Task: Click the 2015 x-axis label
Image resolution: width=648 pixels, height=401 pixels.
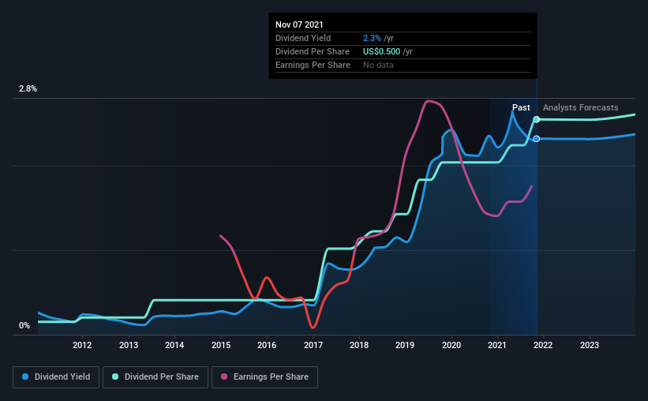Action: click(221, 345)
